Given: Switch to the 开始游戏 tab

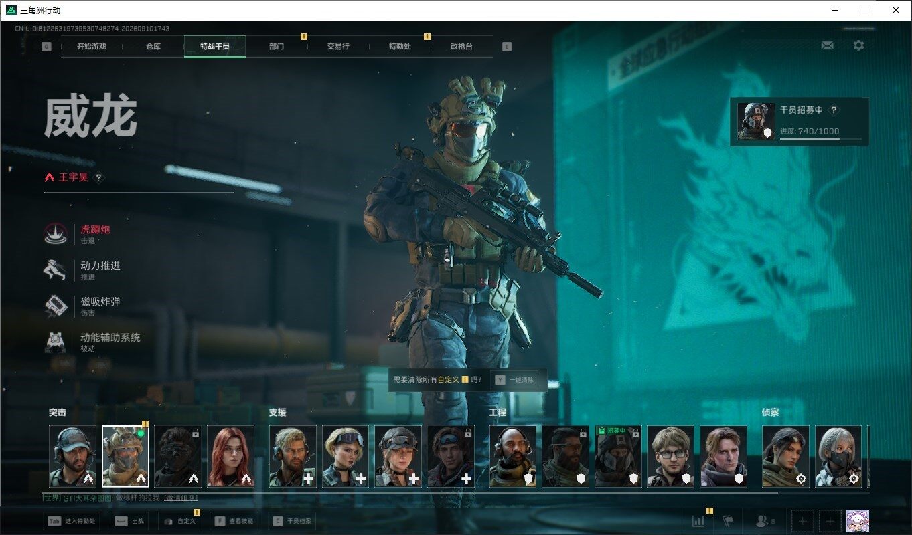Looking at the screenshot, I should pos(91,47).
